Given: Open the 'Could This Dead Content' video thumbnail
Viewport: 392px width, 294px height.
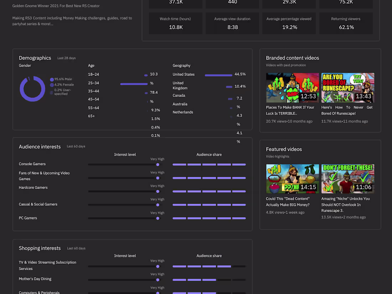Looking at the screenshot, I should 292,179.
